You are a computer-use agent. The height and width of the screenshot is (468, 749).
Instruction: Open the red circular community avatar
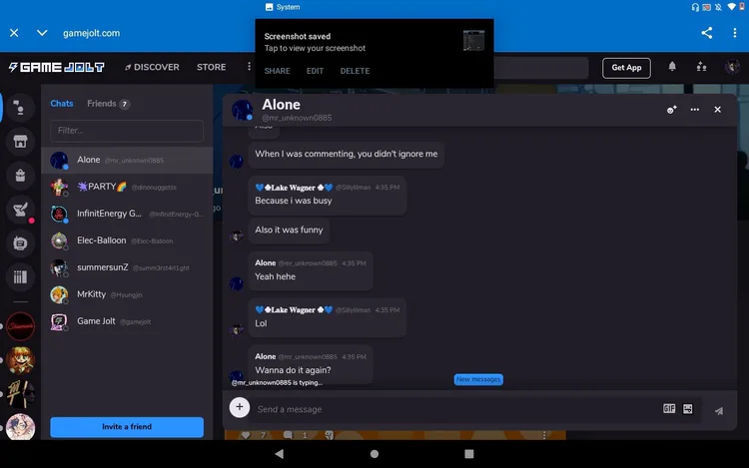(20, 326)
